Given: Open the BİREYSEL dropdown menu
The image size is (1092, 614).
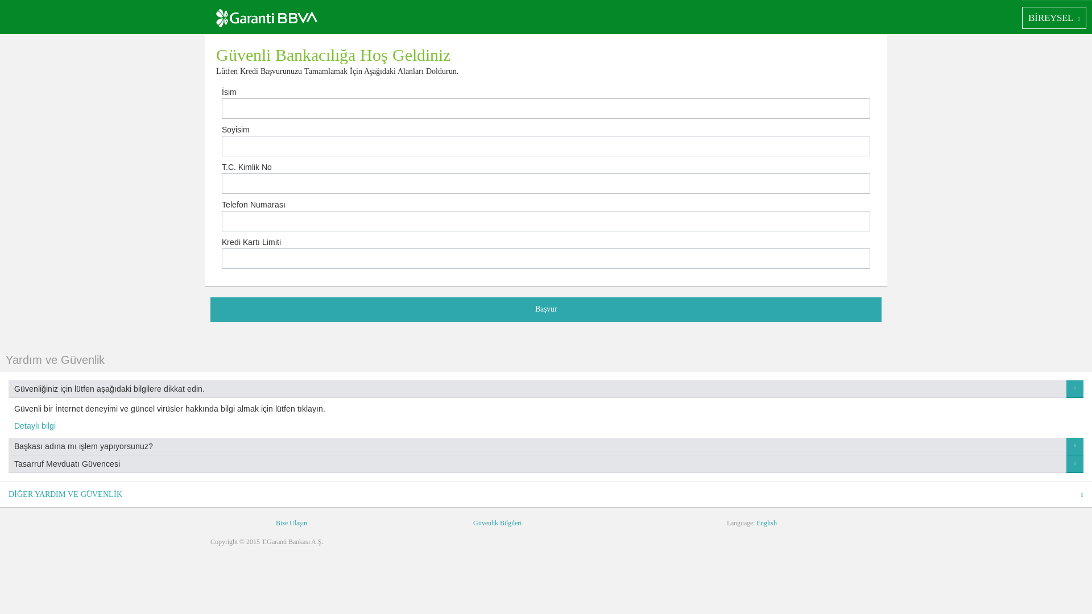Looking at the screenshot, I should 1054,18.
